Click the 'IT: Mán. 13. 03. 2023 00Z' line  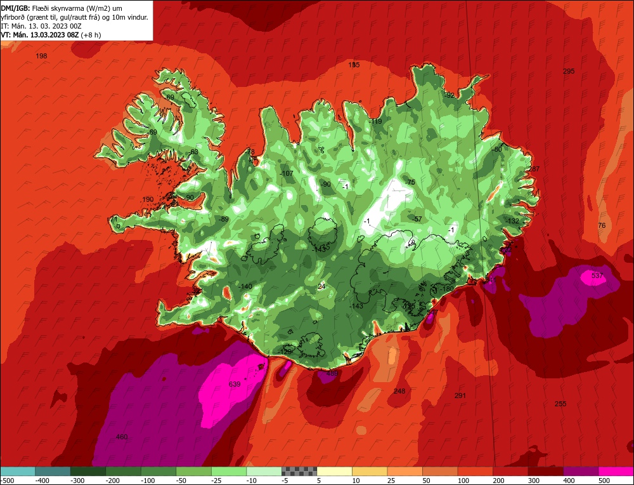pos(41,26)
